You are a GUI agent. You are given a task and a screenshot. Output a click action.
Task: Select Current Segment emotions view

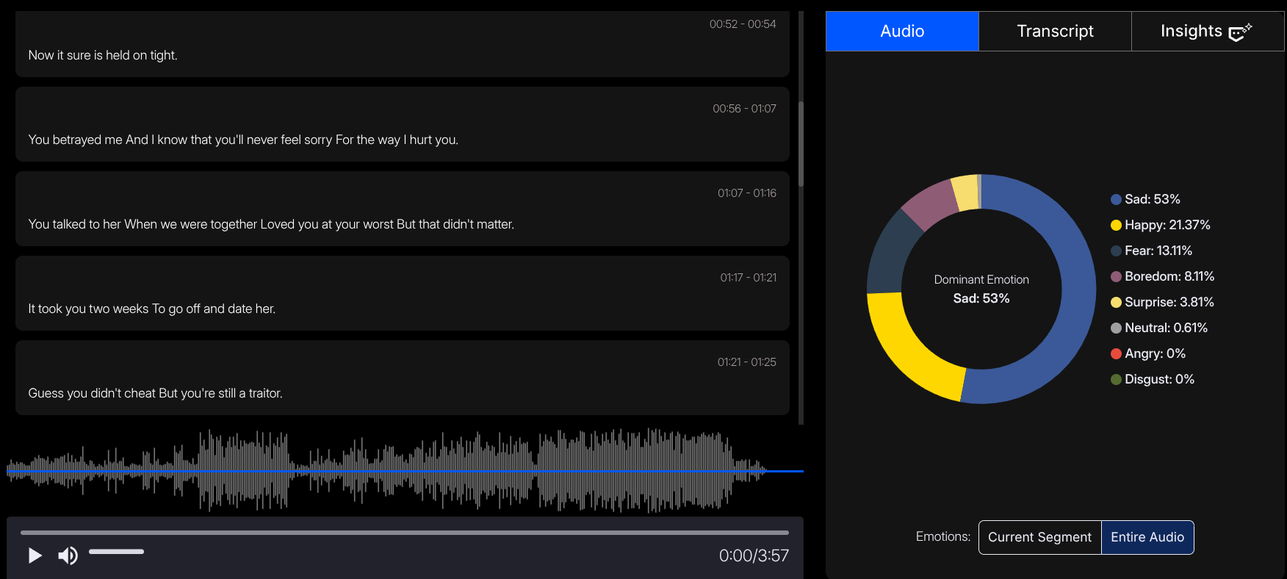pyautogui.click(x=1039, y=537)
